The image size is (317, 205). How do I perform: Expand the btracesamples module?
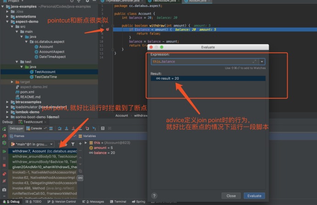(7, 102)
